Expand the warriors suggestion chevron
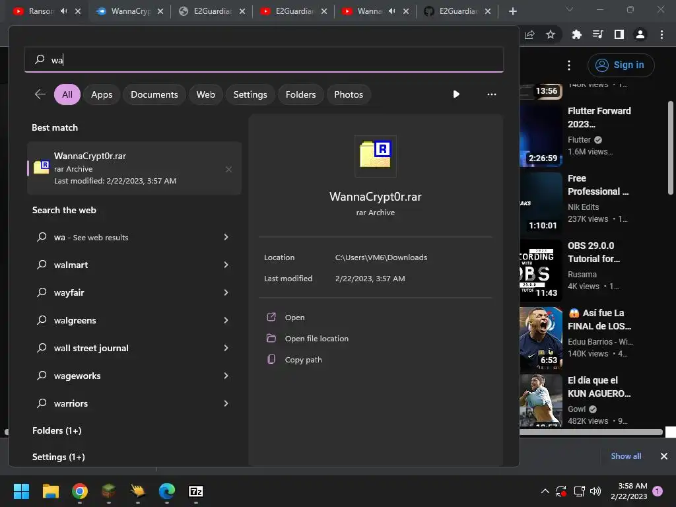Screen dimensions: 676x507 [226, 403]
